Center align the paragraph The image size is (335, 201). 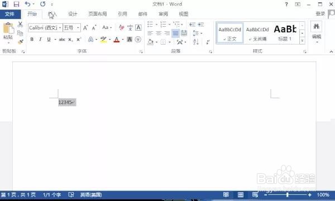click(159, 33)
